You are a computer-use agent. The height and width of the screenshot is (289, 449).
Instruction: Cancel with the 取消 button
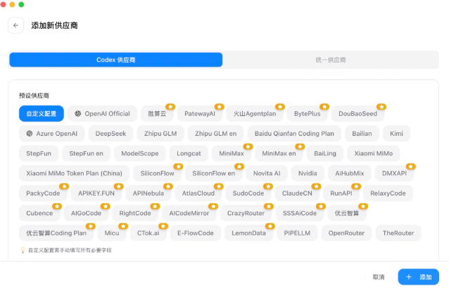click(378, 277)
